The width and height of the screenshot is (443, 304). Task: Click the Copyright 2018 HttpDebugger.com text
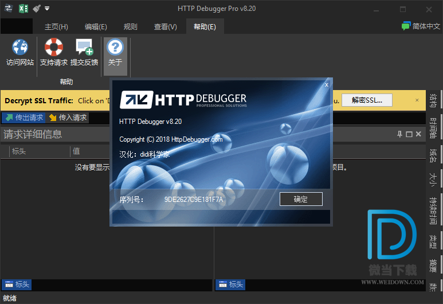(x=171, y=139)
